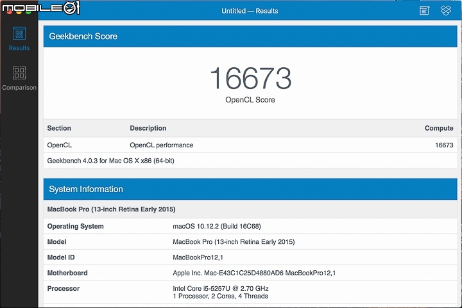Select the macOS 10.12.2 build value
This screenshot has height=308, width=462.
(217, 226)
